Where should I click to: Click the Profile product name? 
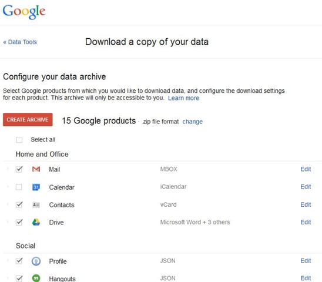(x=58, y=261)
